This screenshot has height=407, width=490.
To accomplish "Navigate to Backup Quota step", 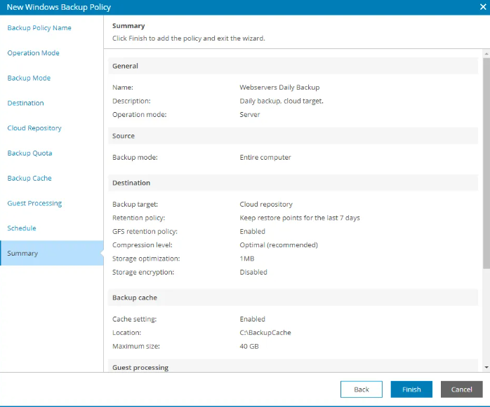I will coord(29,153).
